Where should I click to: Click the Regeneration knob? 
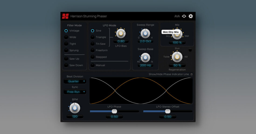(x=177, y=57)
